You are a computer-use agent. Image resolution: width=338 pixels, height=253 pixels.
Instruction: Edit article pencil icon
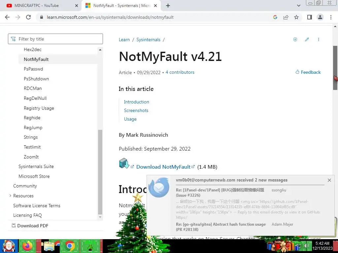(307, 40)
